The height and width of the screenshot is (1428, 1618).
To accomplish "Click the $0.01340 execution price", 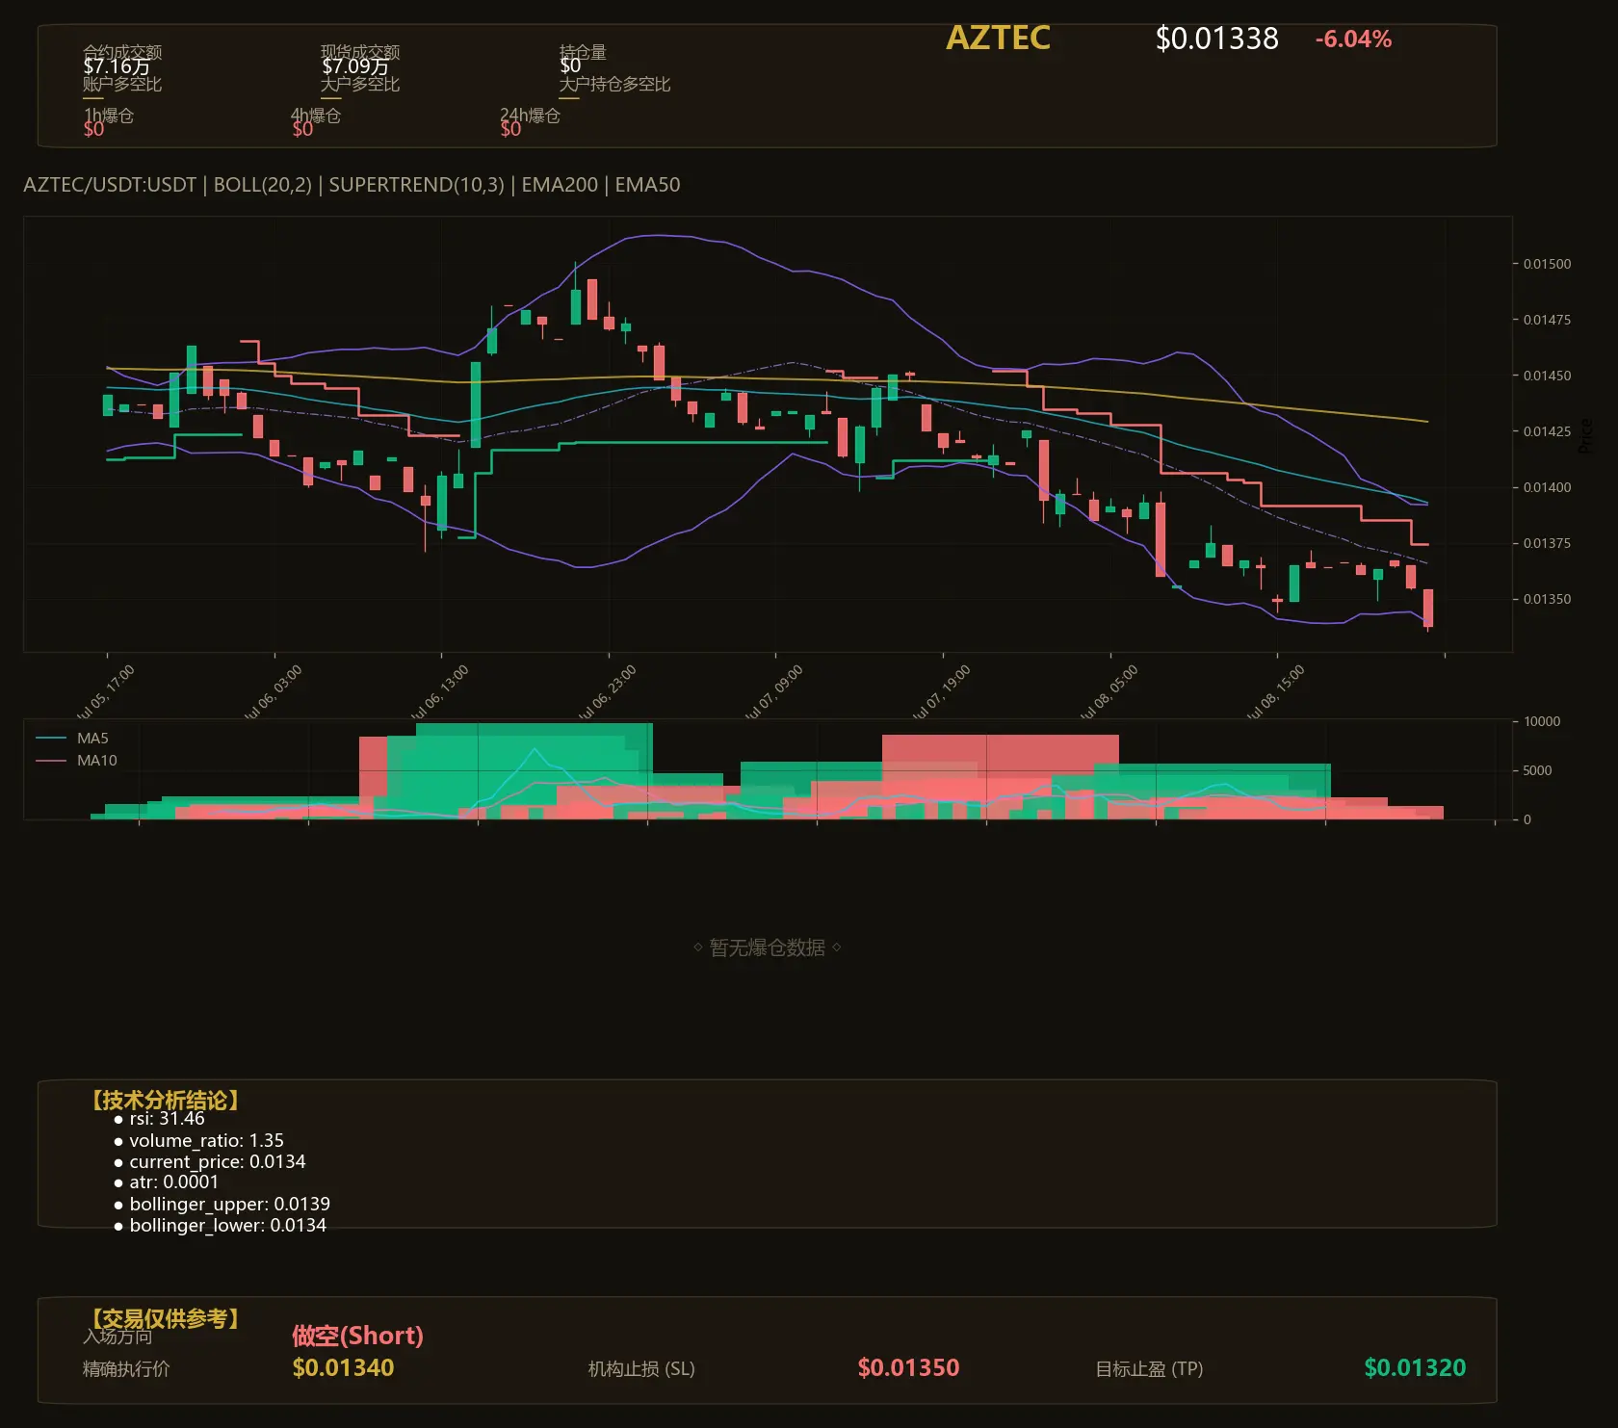I will [x=343, y=1368].
